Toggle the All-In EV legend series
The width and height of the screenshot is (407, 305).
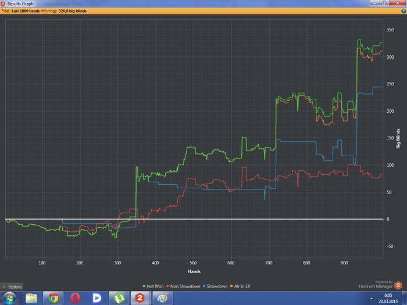point(240,286)
